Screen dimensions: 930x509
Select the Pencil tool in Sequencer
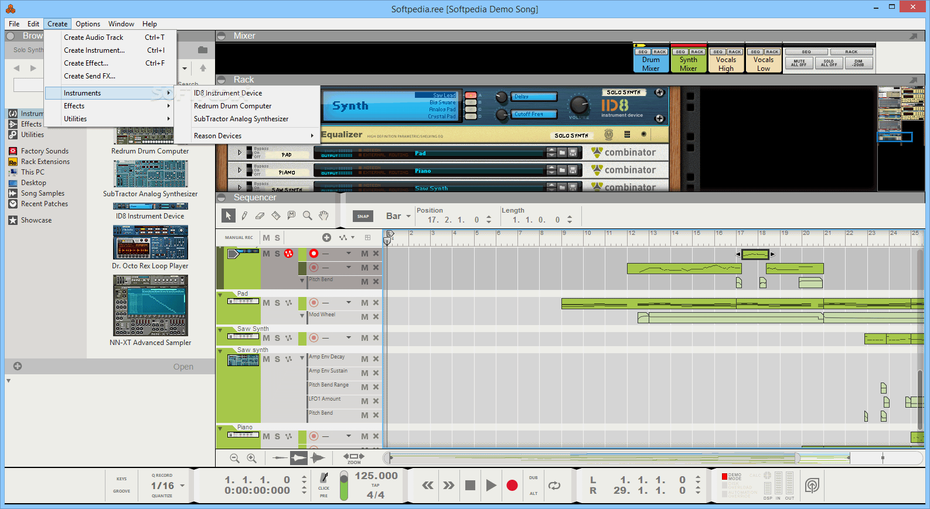point(244,216)
